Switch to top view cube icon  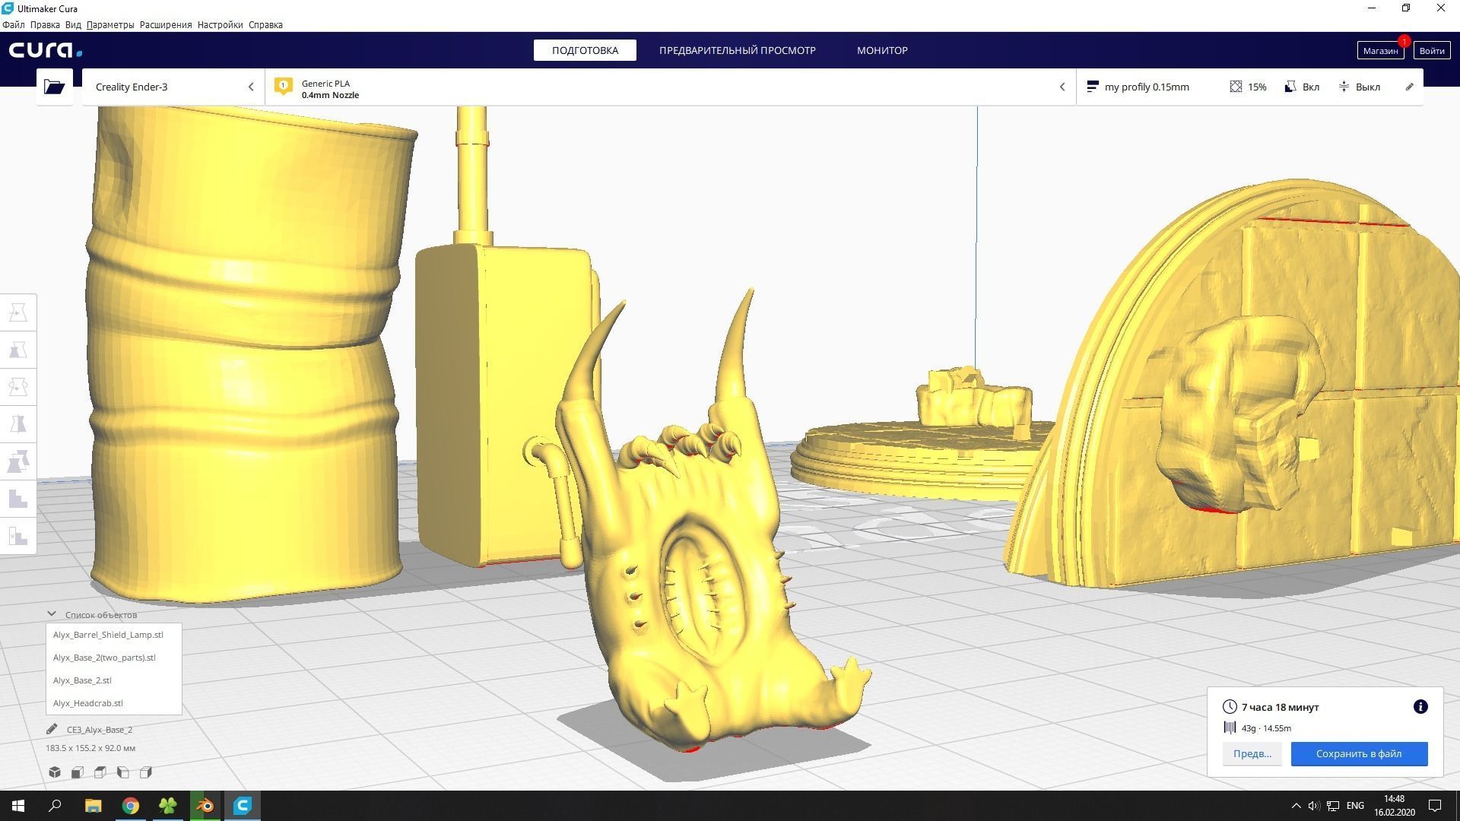tap(100, 772)
